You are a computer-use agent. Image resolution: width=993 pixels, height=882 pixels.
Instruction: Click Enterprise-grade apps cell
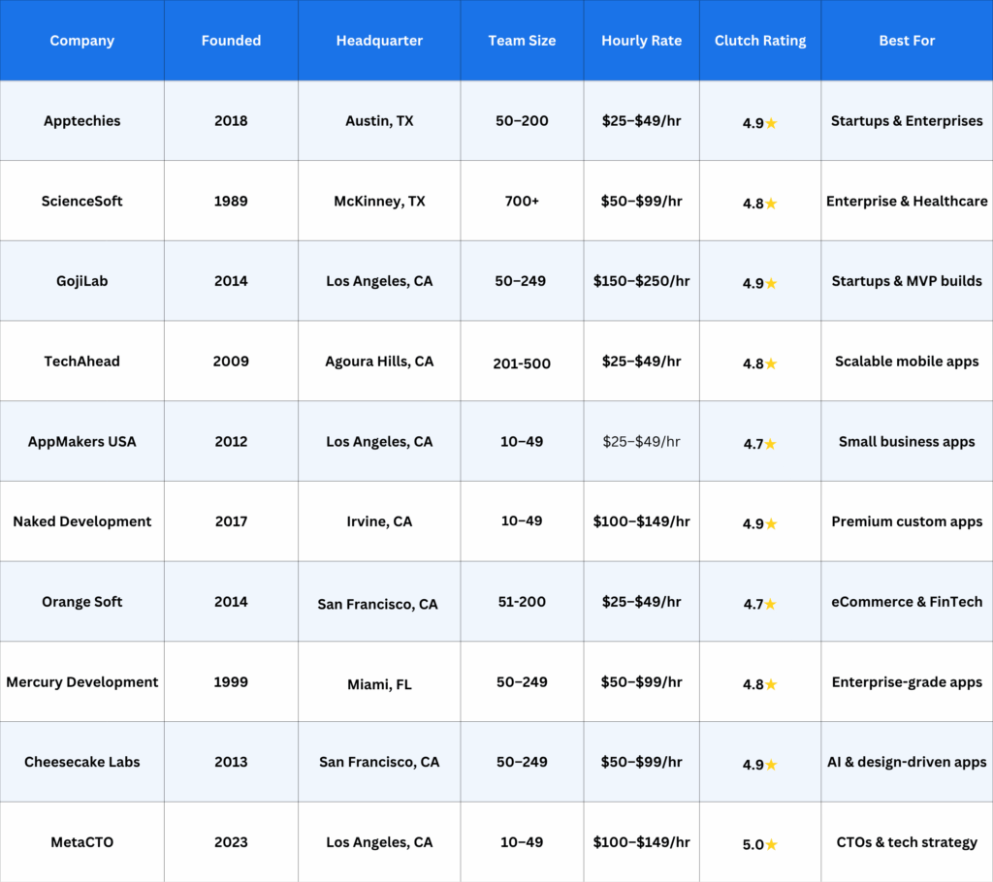tap(907, 682)
